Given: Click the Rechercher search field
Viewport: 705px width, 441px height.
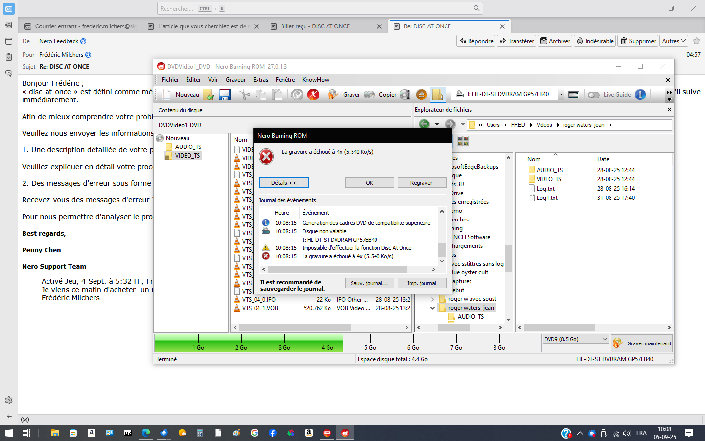Looking at the screenshot, I should pos(320,8).
